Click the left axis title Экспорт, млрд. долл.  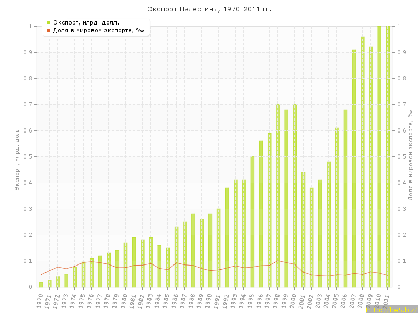click(17, 157)
